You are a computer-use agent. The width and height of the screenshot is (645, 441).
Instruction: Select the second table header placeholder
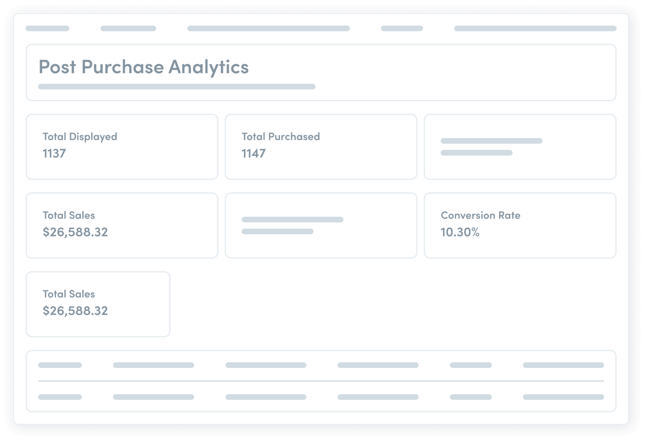(x=154, y=365)
